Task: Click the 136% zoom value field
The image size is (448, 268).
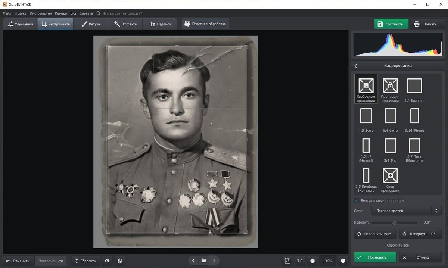Action: pyautogui.click(x=327, y=261)
